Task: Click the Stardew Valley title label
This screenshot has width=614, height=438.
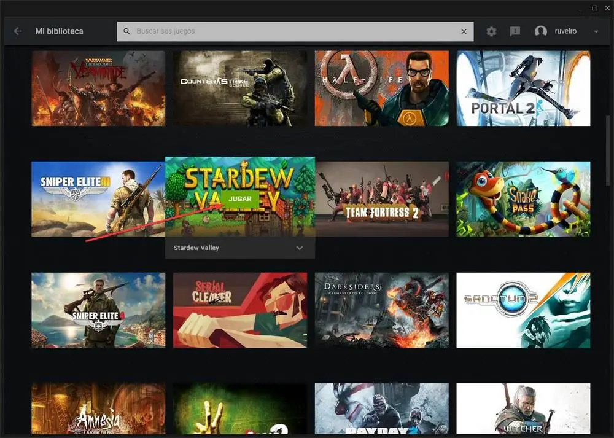Action: 196,248
